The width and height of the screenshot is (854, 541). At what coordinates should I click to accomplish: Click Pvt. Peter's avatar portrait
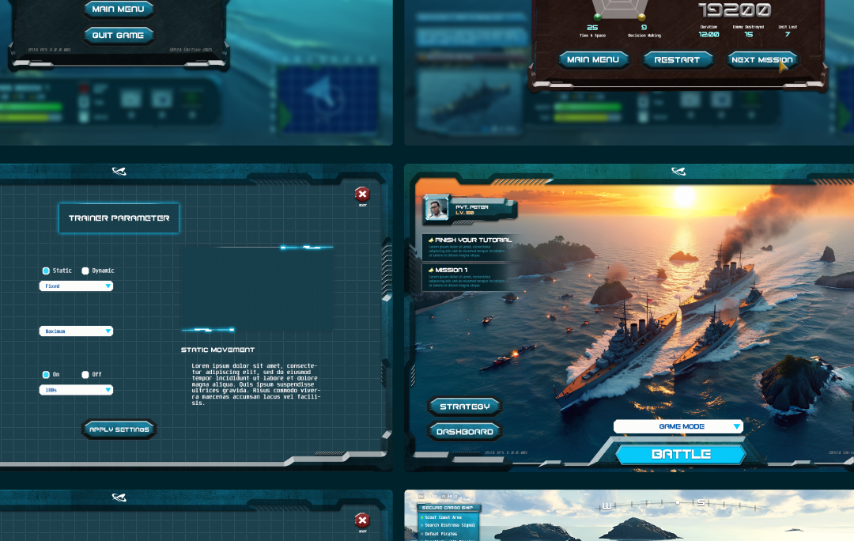pyautogui.click(x=436, y=209)
